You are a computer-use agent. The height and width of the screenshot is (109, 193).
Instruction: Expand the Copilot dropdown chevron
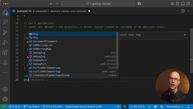pos(143,4)
